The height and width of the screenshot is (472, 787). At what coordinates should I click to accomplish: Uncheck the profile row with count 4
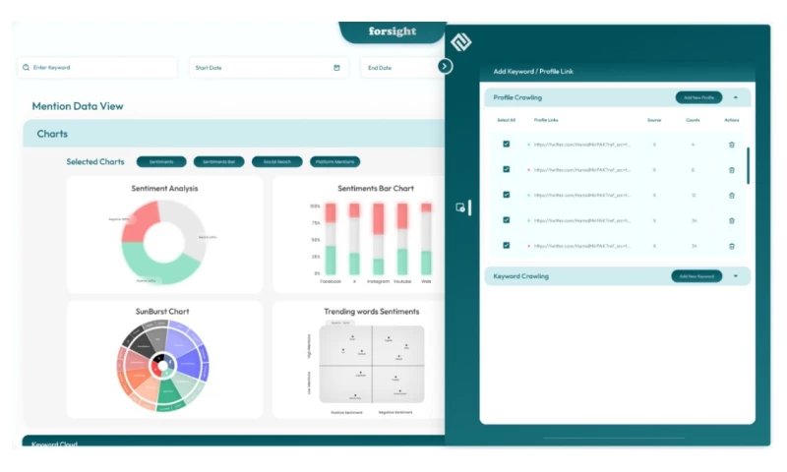[x=506, y=144]
